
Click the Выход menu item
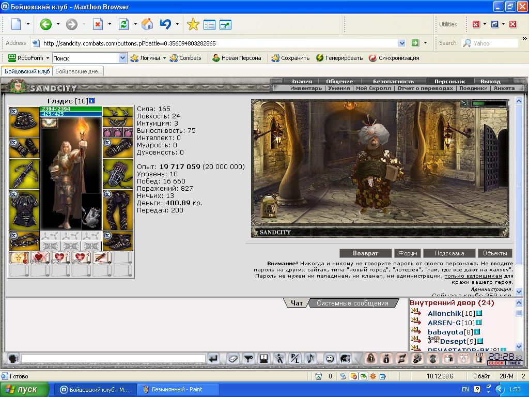click(x=490, y=81)
